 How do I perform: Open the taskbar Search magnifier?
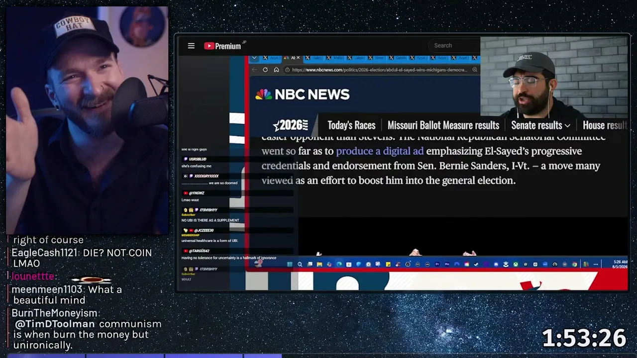300,265
